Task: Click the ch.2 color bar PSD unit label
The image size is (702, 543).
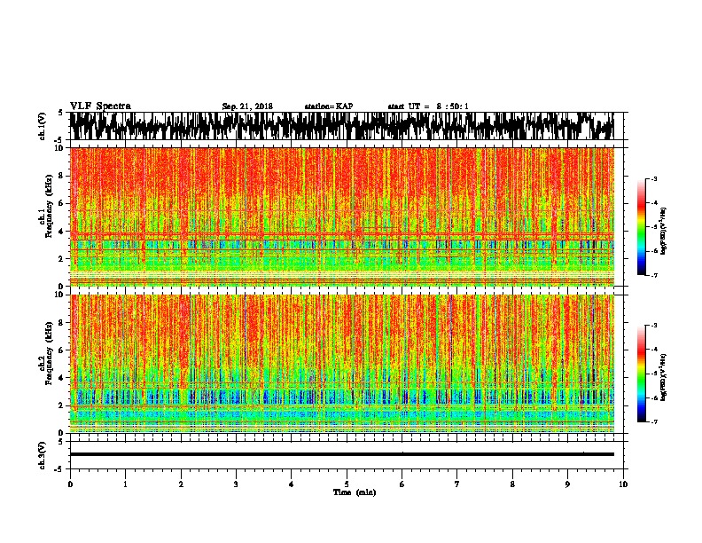Action: pyautogui.click(x=664, y=377)
